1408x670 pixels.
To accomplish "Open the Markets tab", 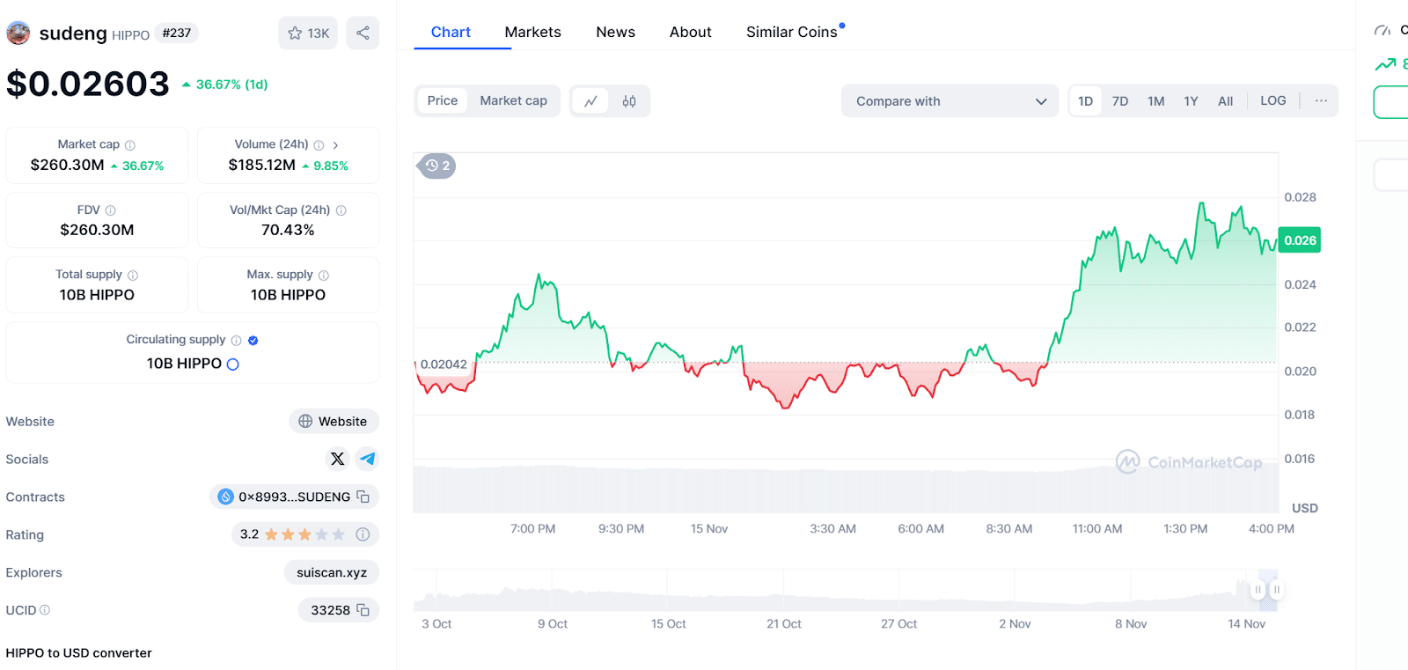I will coord(532,32).
